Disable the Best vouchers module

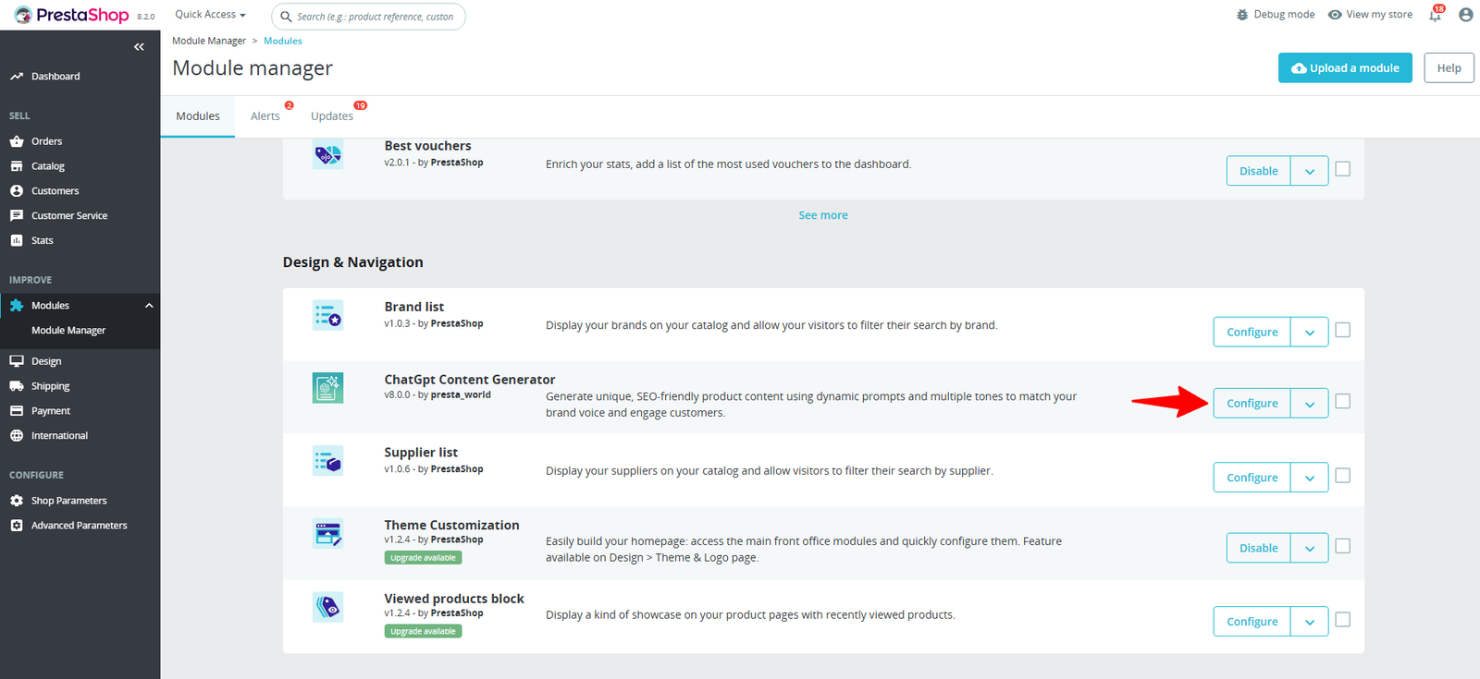pos(1258,171)
